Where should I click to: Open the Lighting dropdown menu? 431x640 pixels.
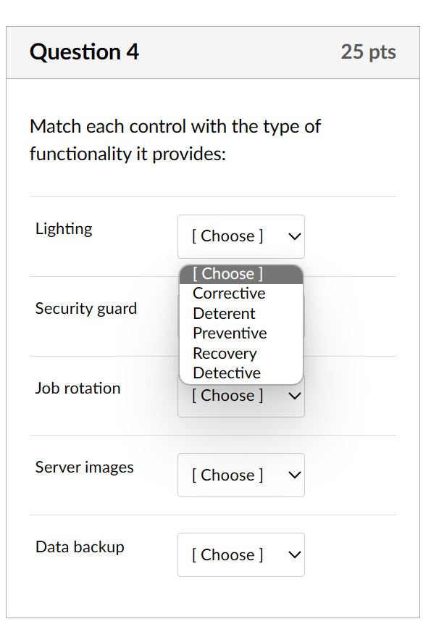point(240,236)
